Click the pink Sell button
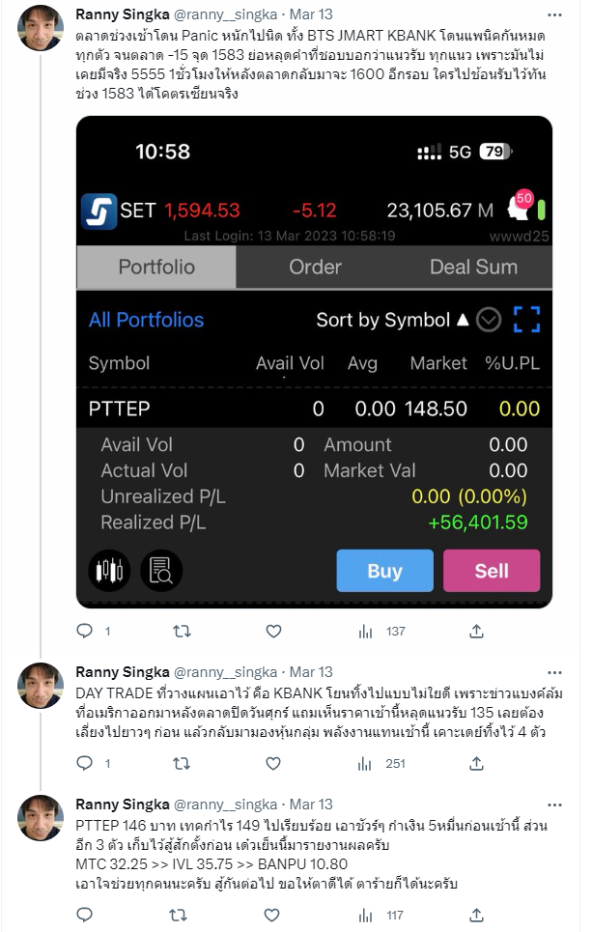Screen dimensions: 592x932 point(492,571)
